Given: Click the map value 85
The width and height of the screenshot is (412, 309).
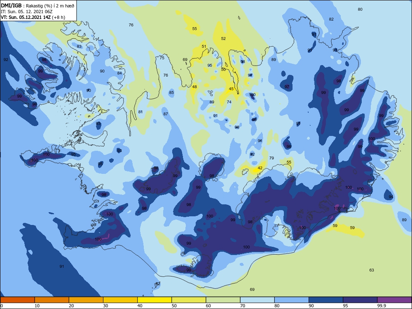Looking at the screenshot, I should 171,92.
